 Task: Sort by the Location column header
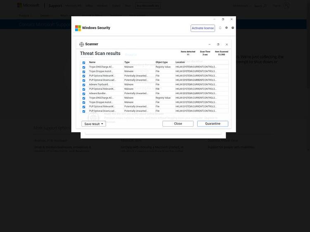pos(180,62)
